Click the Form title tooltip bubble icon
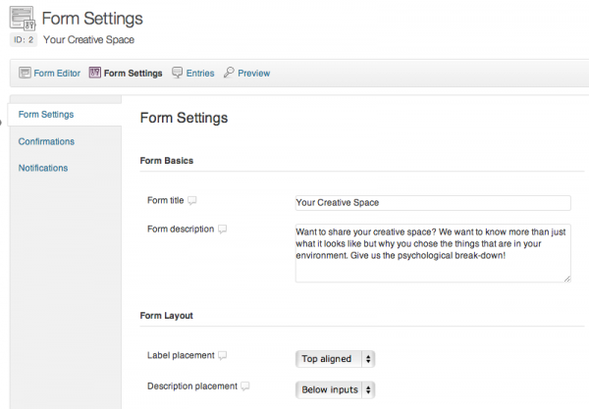This screenshot has height=409, width=589. (x=192, y=200)
